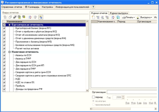Select Приложение к балансу (форма №5) row

[33, 42]
